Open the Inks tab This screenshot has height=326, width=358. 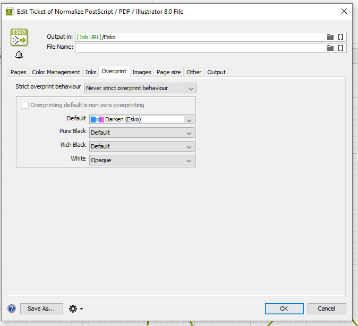pos(91,72)
